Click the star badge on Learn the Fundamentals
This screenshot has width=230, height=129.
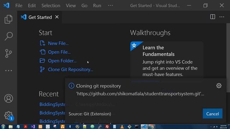134,45
